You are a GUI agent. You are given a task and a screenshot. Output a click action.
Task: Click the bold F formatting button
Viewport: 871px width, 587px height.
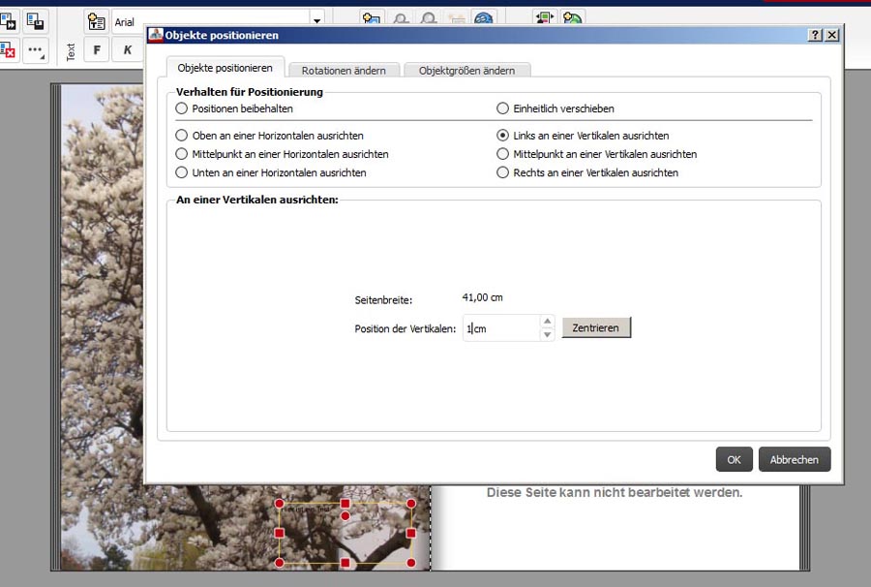coord(96,50)
